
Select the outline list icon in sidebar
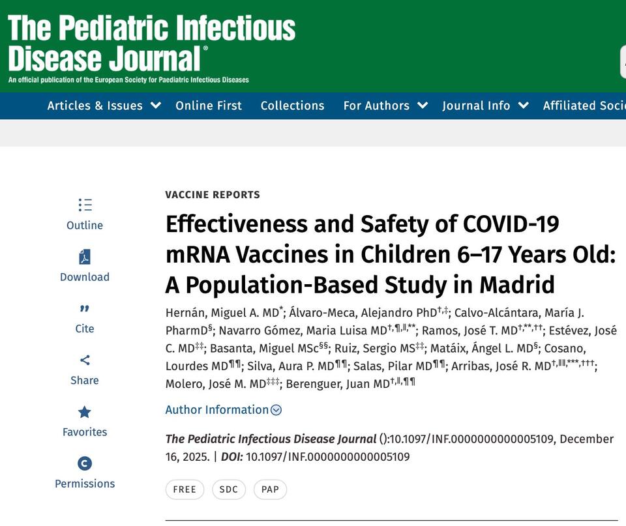tap(85, 205)
